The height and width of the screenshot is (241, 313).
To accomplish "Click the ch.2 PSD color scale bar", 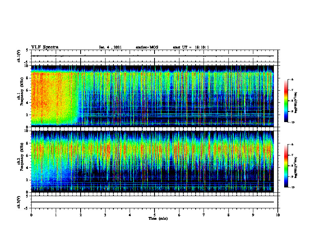I will pos(286,166).
